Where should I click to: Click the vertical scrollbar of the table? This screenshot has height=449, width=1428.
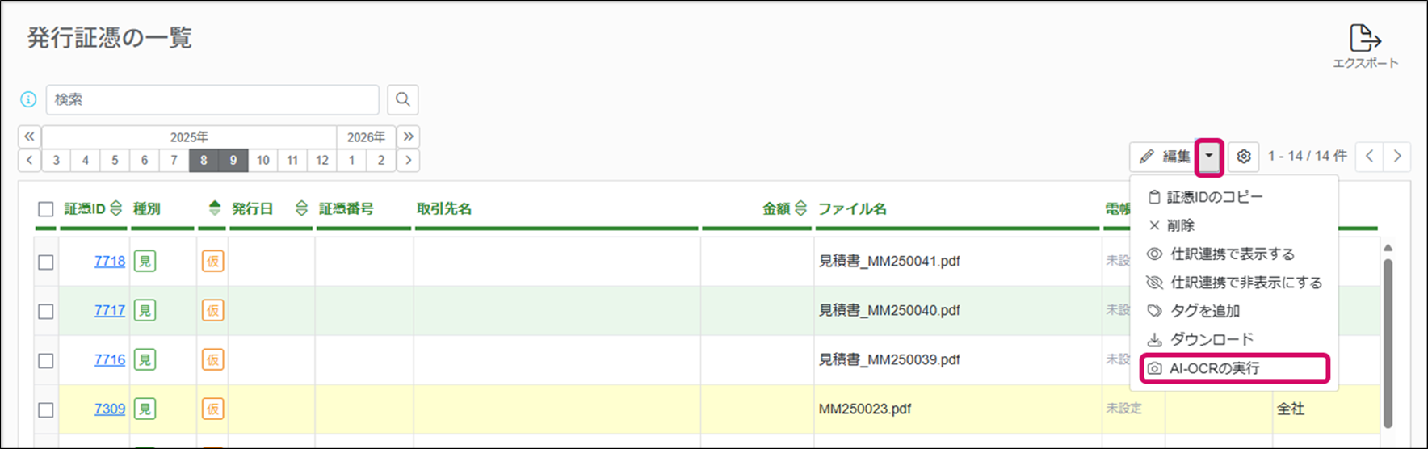[x=1388, y=339]
